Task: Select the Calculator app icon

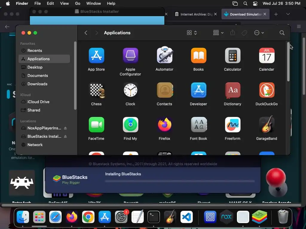Action: 232,56
